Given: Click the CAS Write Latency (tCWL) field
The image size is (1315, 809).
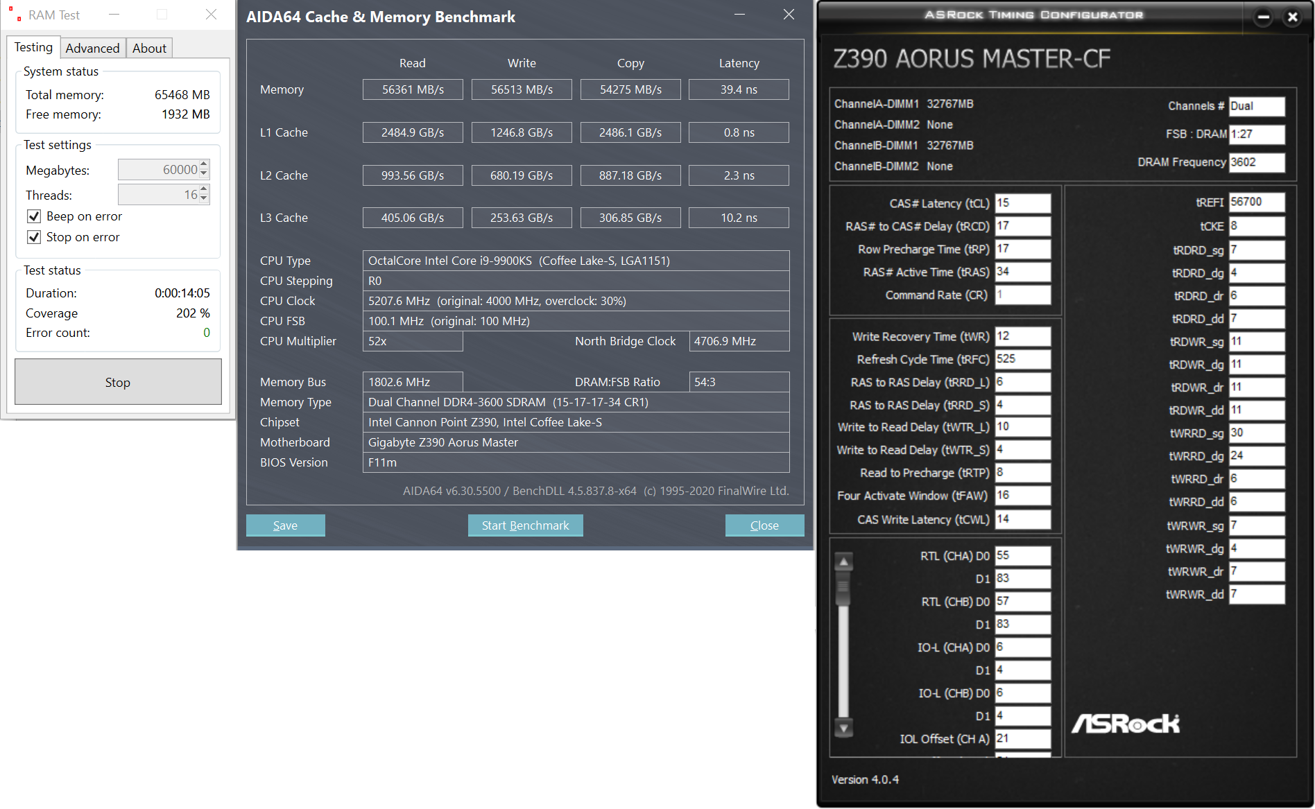Looking at the screenshot, I should (1023, 519).
